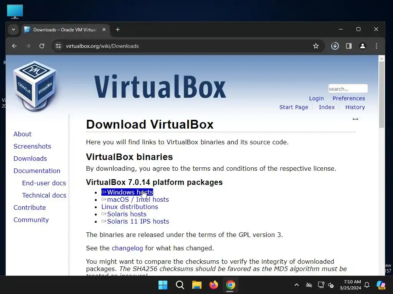Screen dimensions: 393x294
Task: Click the network display tray icon
Action: coord(321,285)
